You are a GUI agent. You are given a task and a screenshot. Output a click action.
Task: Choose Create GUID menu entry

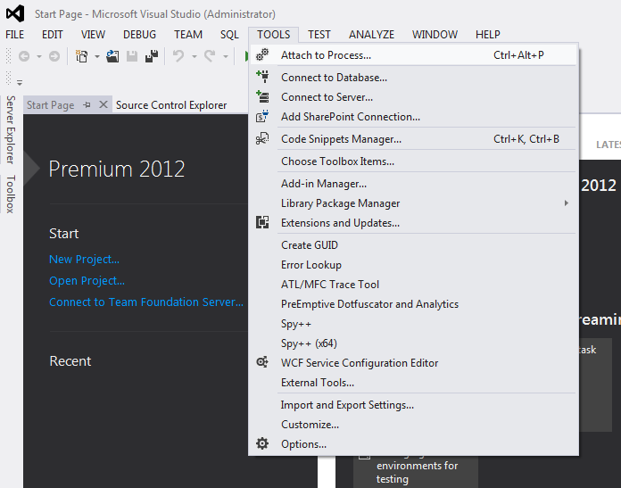pos(413,244)
